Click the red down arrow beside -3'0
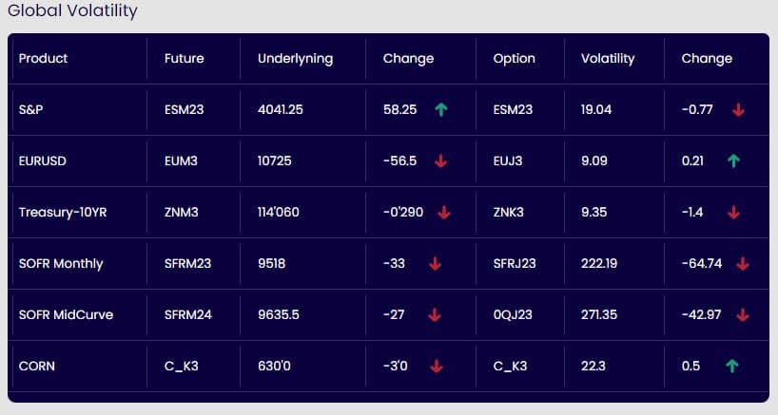778x415 pixels. click(x=437, y=367)
